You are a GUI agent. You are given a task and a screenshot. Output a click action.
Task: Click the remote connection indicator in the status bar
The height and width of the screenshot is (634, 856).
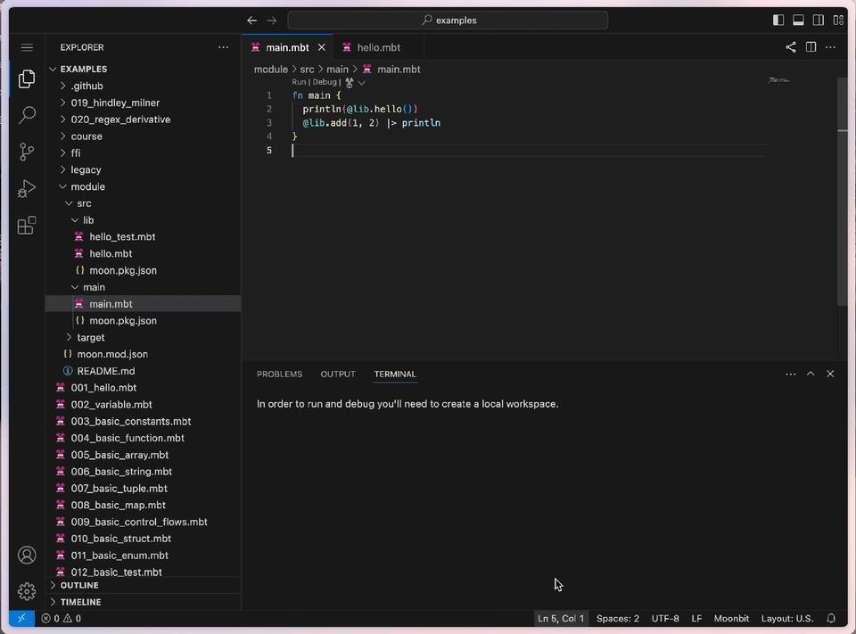pyautogui.click(x=21, y=618)
